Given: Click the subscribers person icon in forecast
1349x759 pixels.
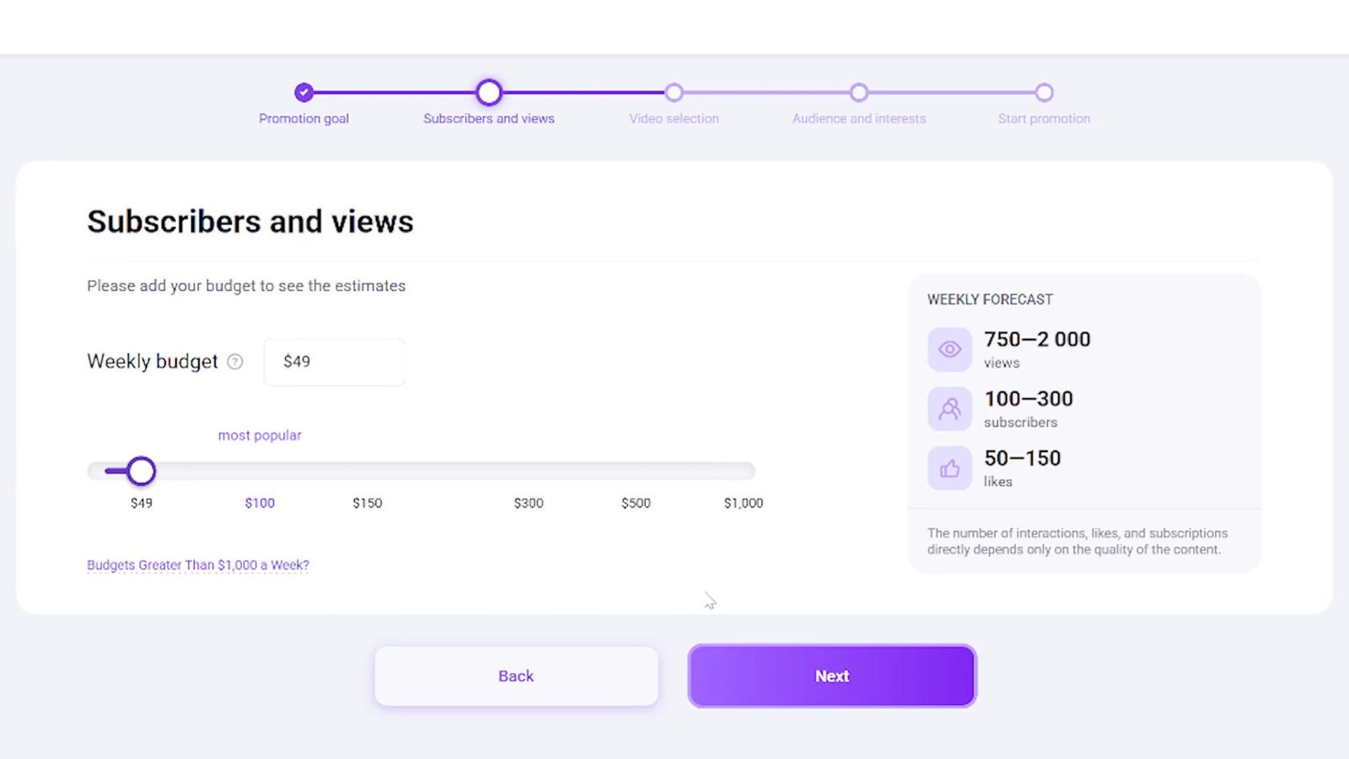Looking at the screenshot, I should (949, 409).
